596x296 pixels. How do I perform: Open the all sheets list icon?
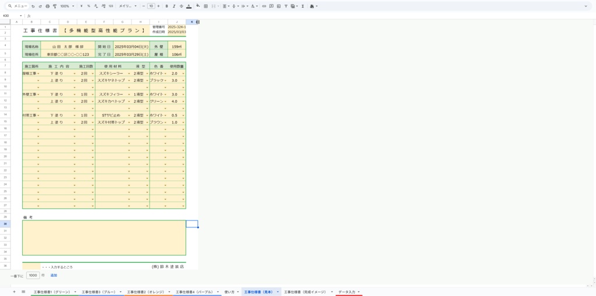point(23,292)
